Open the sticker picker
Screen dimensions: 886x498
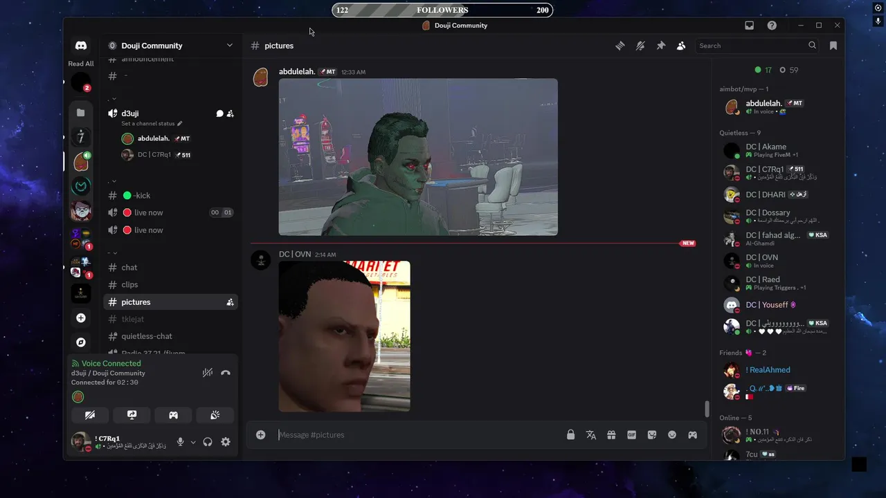[652, 435]
